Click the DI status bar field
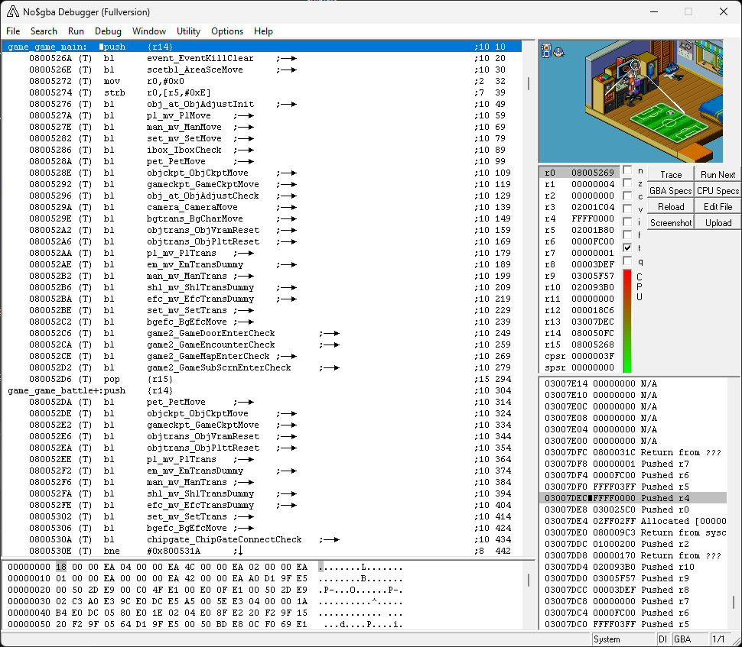Image resolution: width=742 pixels, height=647 pixels. tap(663, 639)
